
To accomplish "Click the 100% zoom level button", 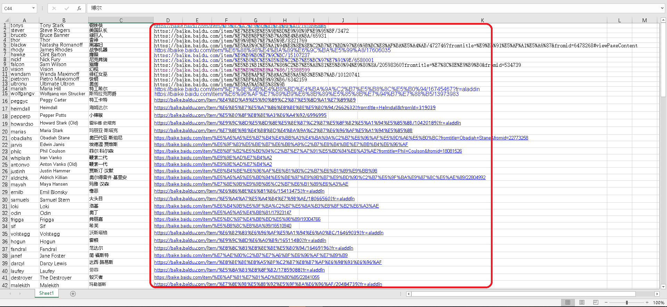I will pyautogui.click(x=658, y=302).
